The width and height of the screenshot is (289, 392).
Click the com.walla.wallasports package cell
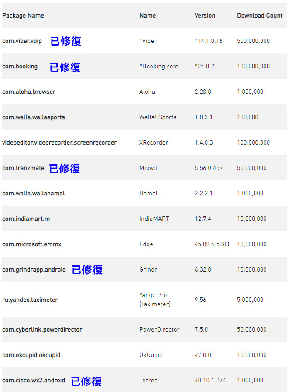tap(34, 117)
